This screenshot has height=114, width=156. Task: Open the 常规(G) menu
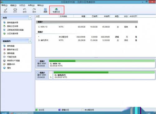4,5
